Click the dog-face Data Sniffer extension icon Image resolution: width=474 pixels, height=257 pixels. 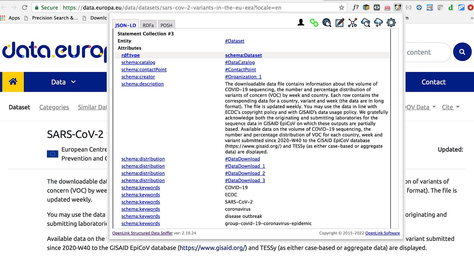397,7
